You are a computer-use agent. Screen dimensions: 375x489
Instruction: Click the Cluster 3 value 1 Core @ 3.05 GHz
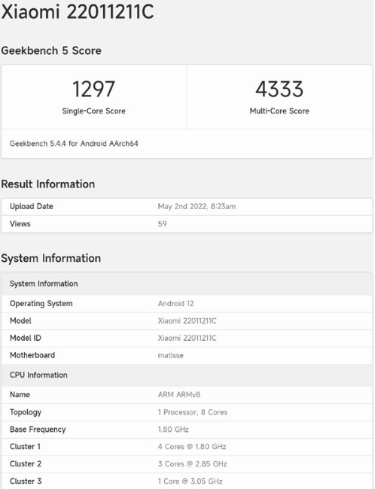[191, 481]
